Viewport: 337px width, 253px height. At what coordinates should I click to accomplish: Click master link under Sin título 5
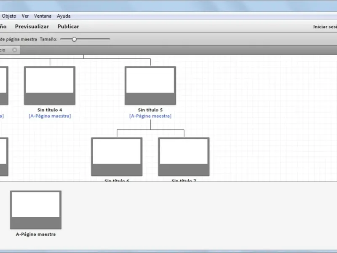(x=150, y=116)
